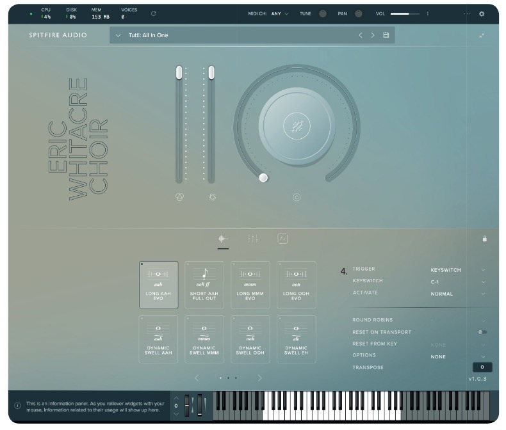The width and height of the screenshot is (506, 430).
Task: Click the pitch bend wheel
Action: click(187, 405)
